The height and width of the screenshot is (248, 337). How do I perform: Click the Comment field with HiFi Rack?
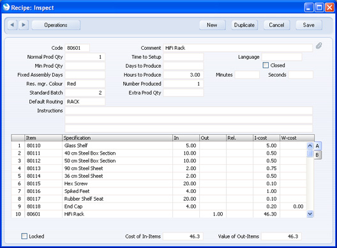(x=237, y=48)
